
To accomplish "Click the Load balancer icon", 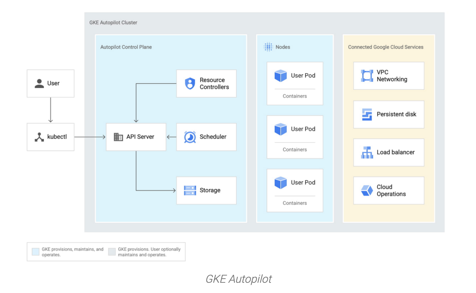I will click(367, 152).
